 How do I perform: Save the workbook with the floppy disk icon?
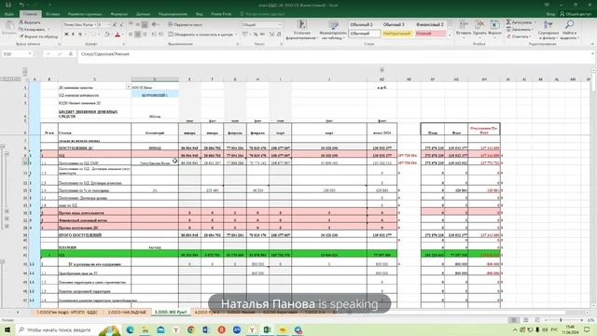(x=8, y=5)
